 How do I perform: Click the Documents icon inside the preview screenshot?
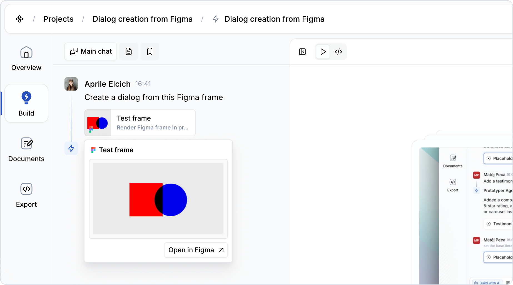(453, 158)
